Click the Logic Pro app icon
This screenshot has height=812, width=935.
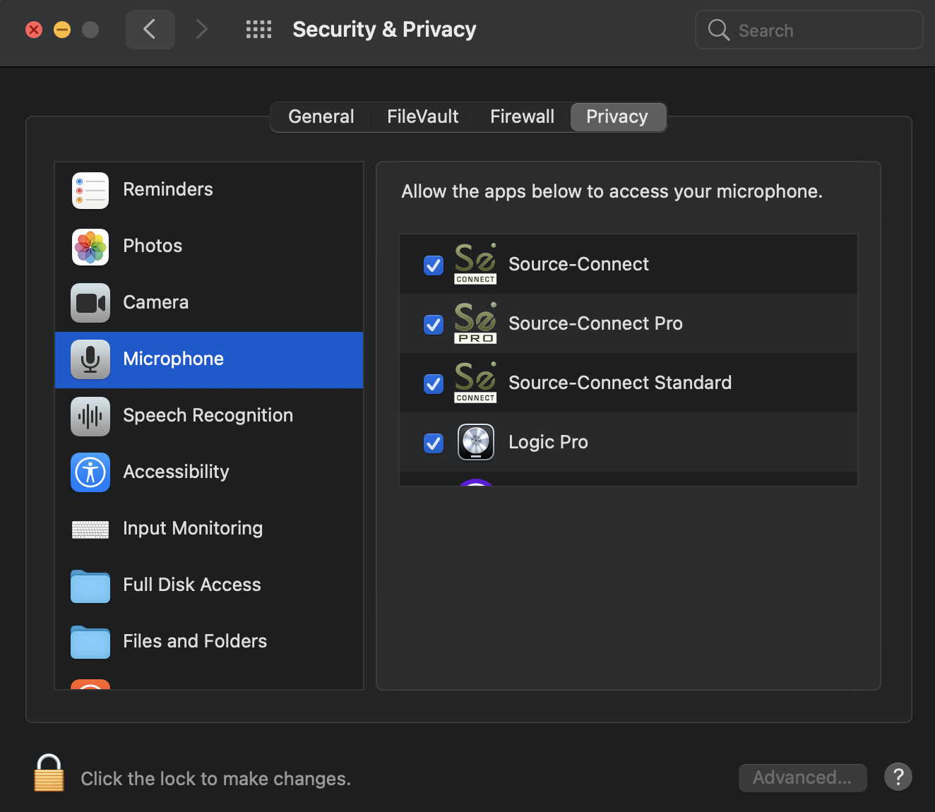(476, 442)
